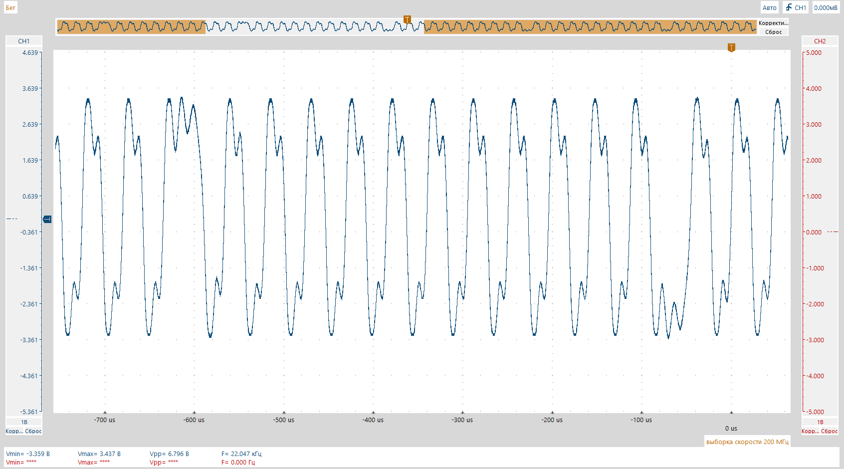
Task: Select the red CH2 zero-level dash marker
Action: pos(833,232)
